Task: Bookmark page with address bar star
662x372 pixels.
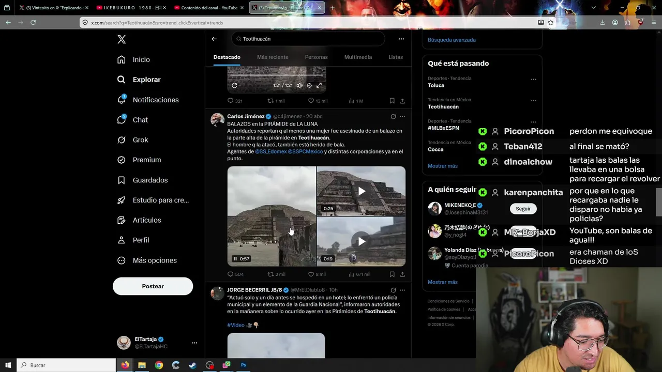Action: click(551, 22)
